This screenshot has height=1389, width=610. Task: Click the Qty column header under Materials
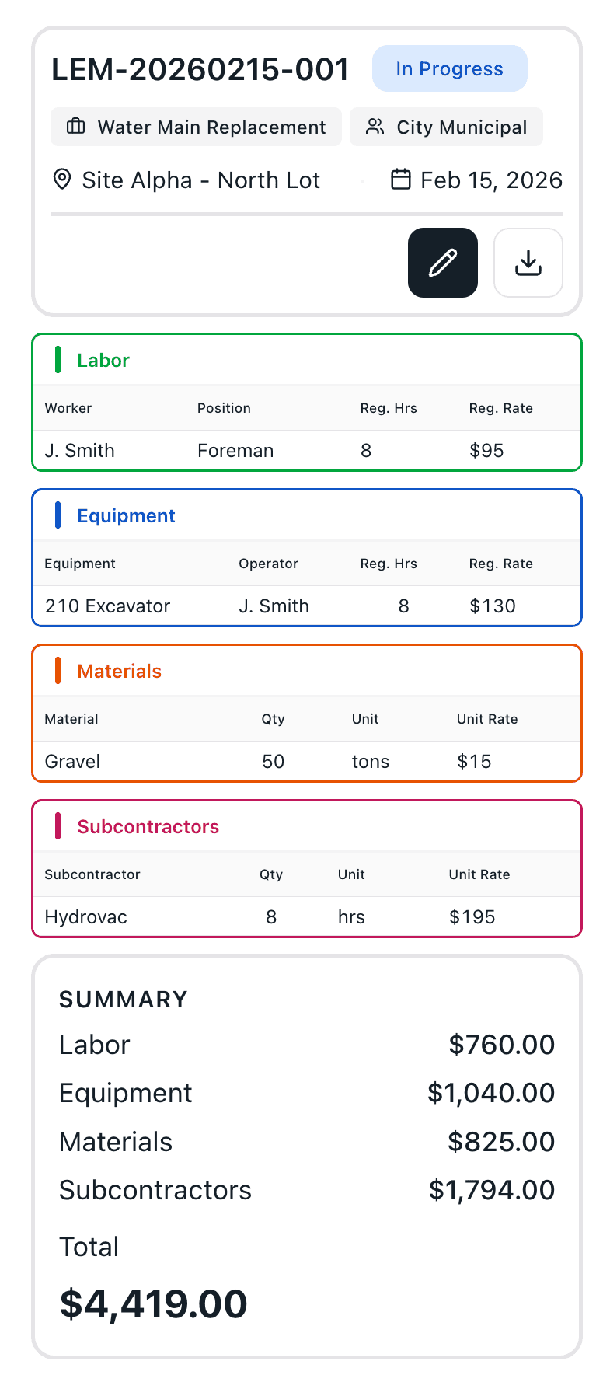click(x=273, y=718)
